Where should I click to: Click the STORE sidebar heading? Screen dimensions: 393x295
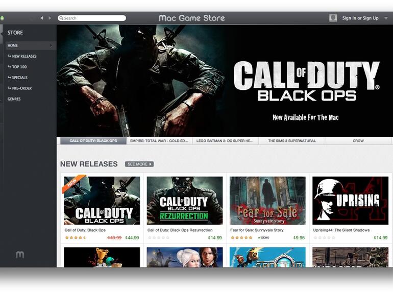tap(15, 33)
